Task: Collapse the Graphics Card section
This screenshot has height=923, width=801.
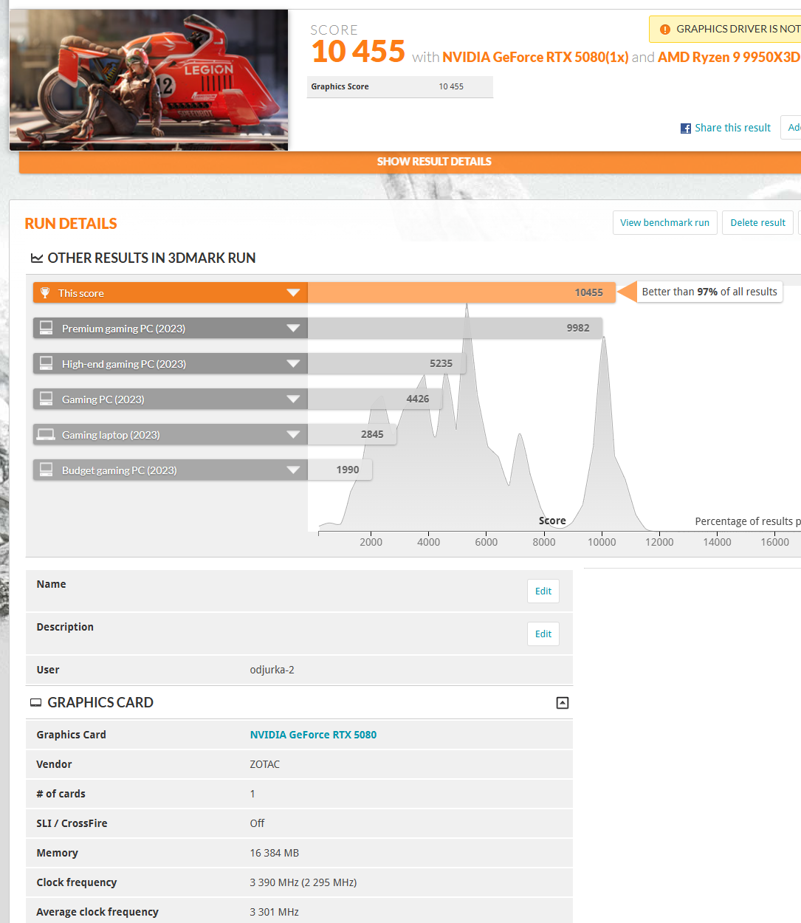Action: (x=563, y=703)
